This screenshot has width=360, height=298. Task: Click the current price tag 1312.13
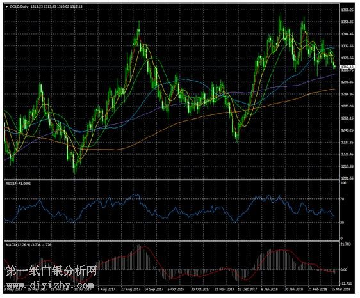click(x=347, y=67)
